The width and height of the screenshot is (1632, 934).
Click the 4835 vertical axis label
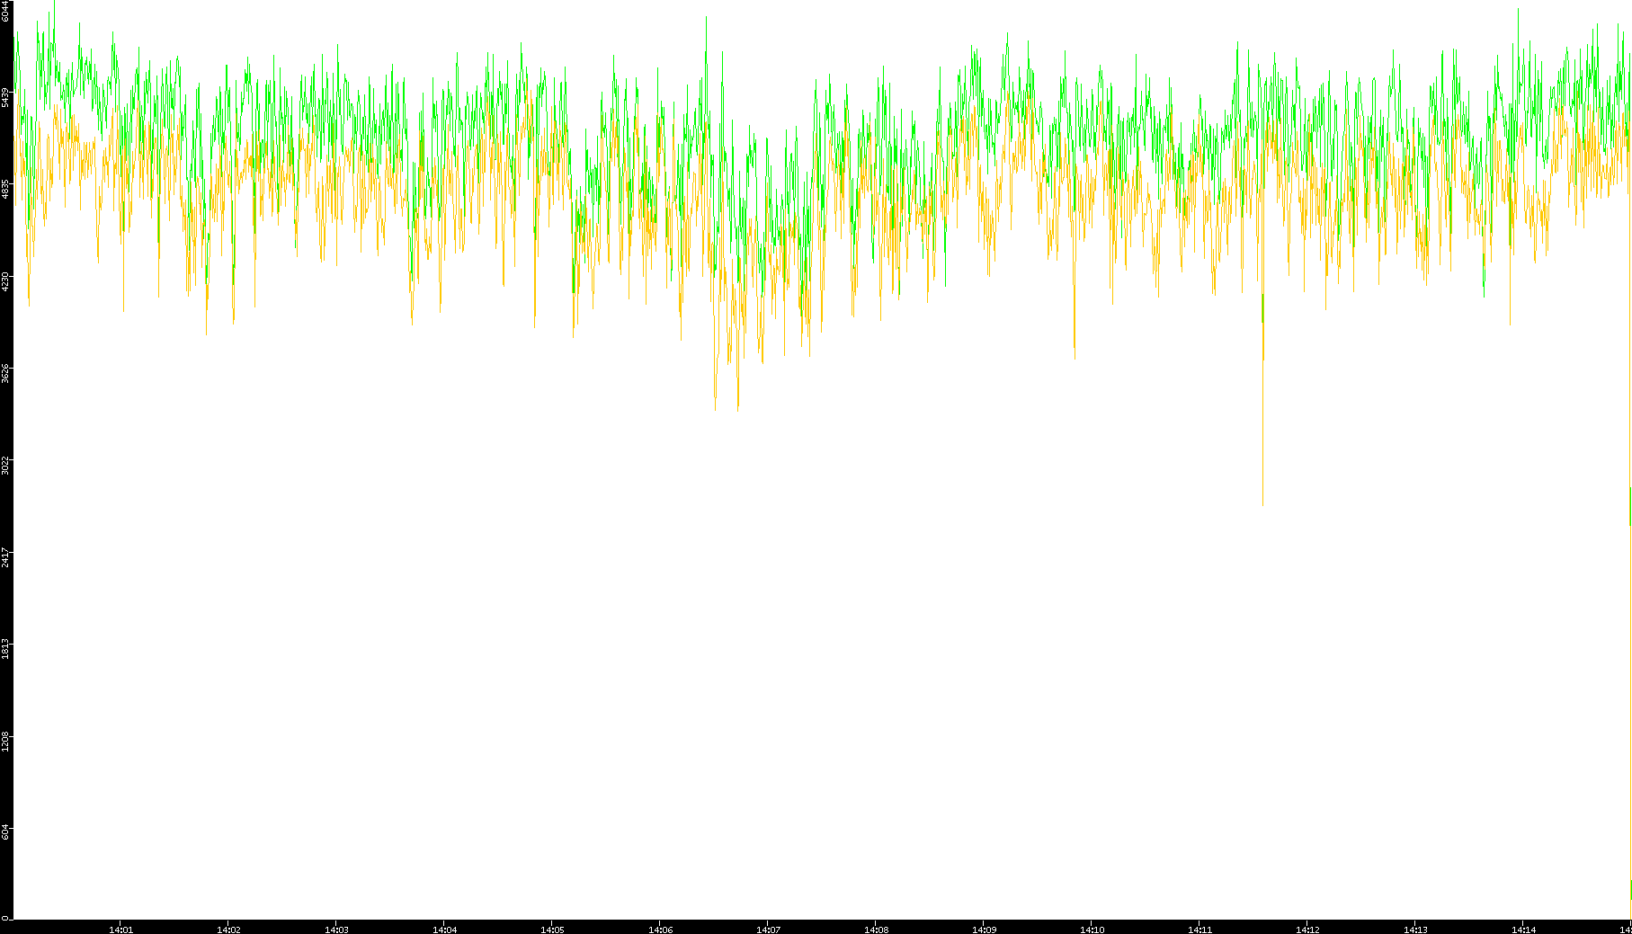[5, 189]
